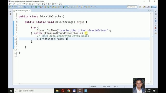Click the Quick Access search field
Screen dimensions: 166x93
pyautogui.click(x=132, y=7)
